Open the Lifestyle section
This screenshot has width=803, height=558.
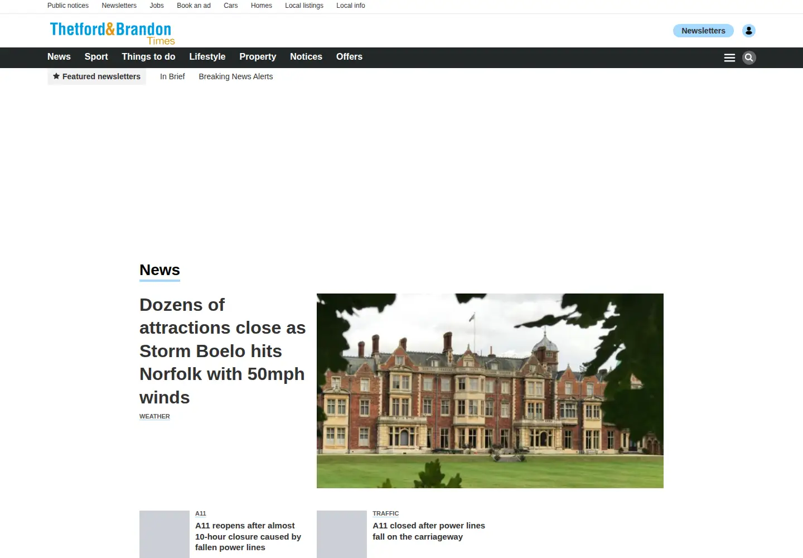coord(207,56)
